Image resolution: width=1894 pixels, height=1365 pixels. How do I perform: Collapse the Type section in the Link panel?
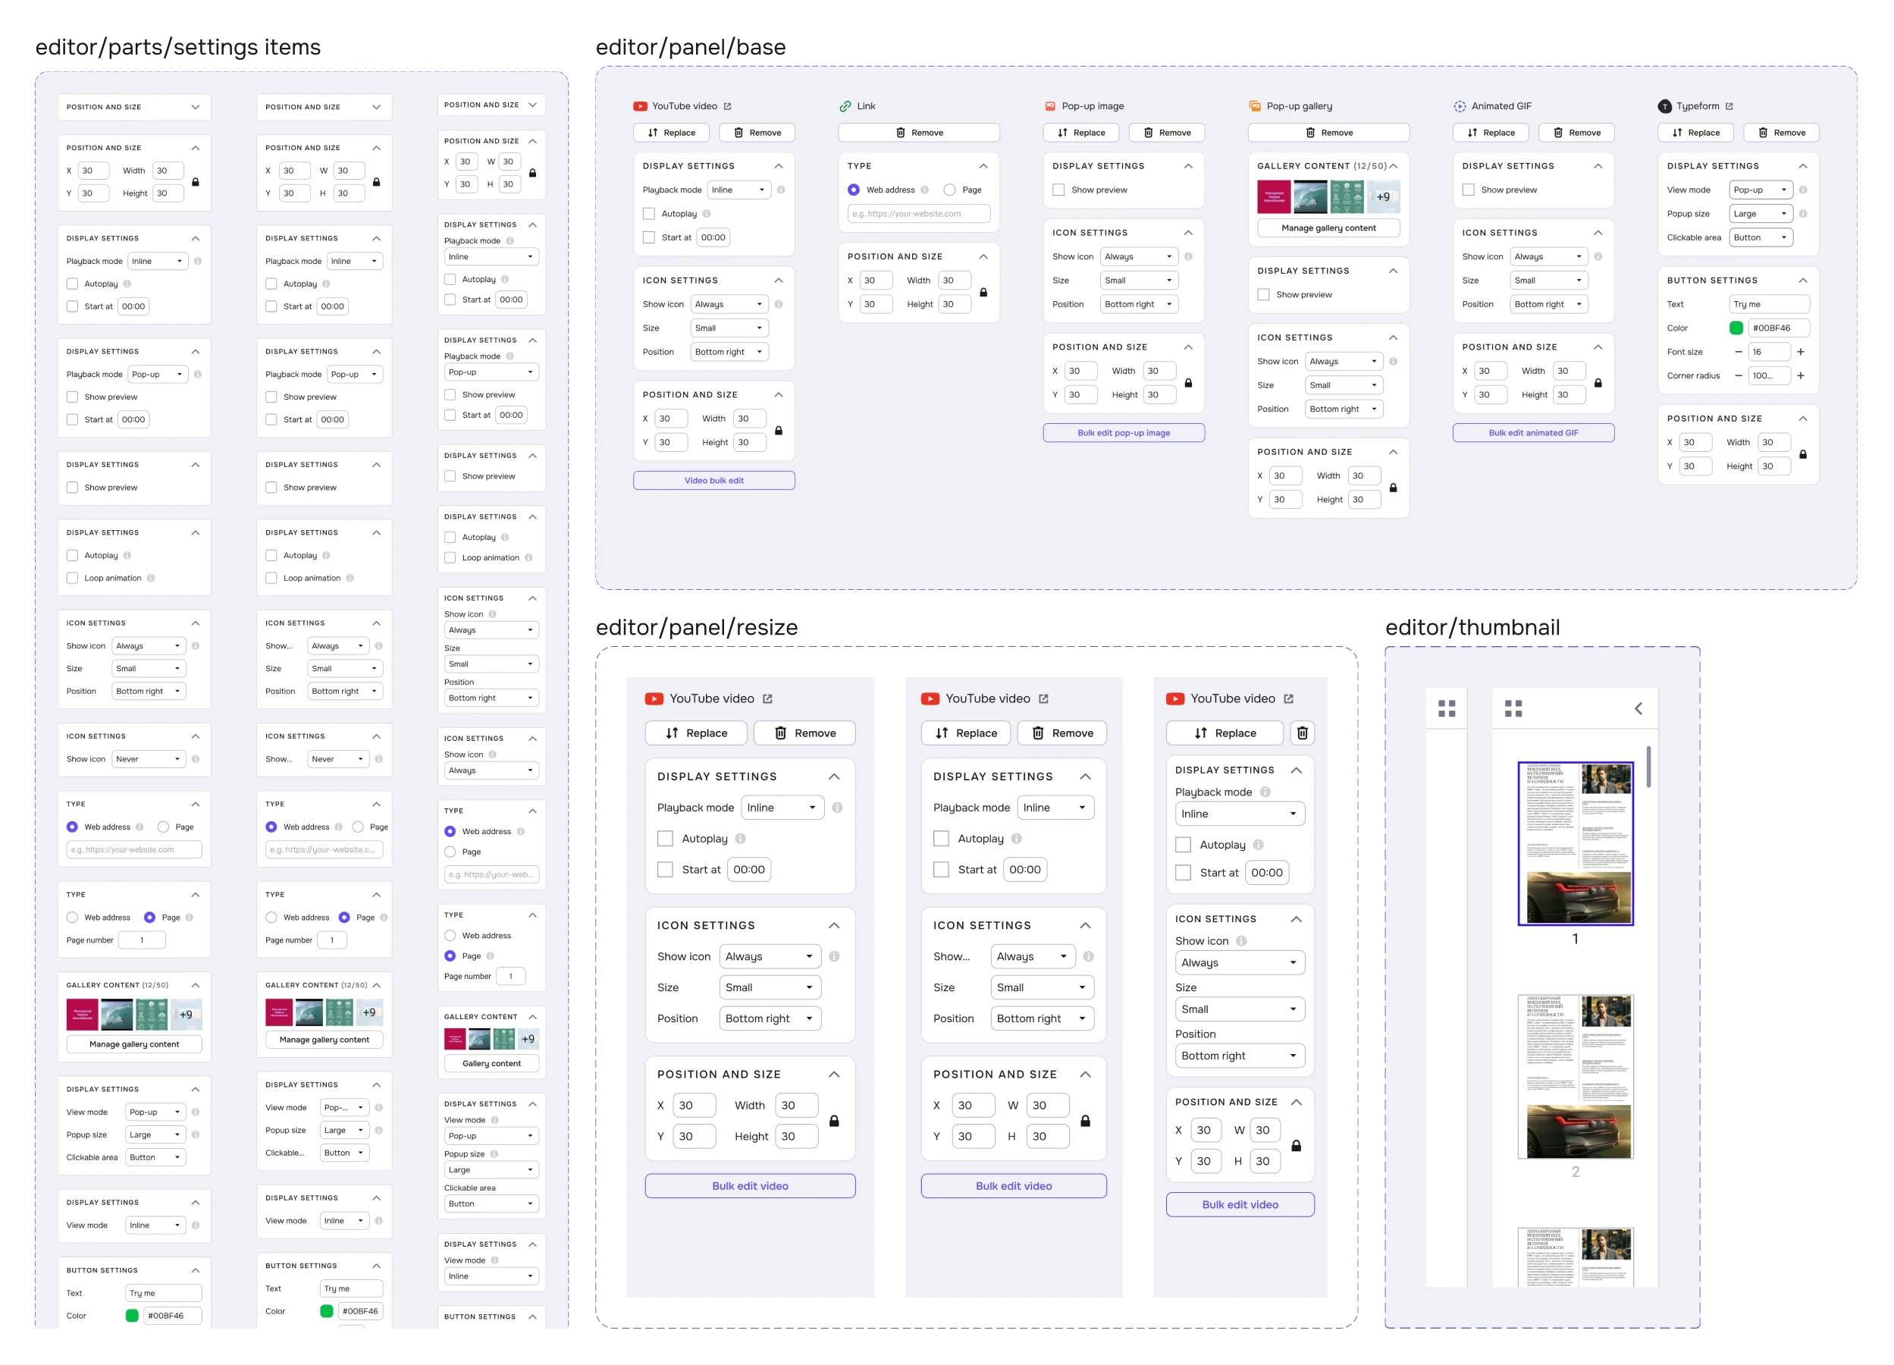point(983,166)
